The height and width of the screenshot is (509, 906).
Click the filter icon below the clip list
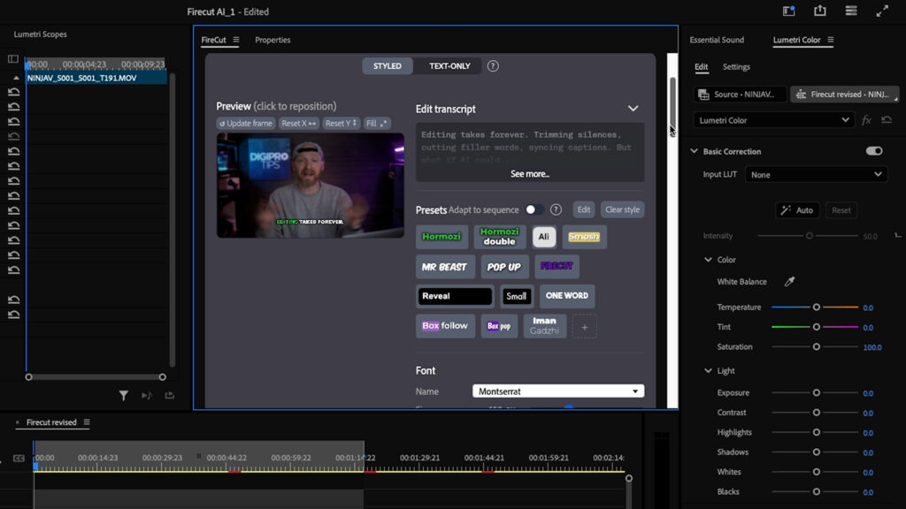(x=124, y=397)
